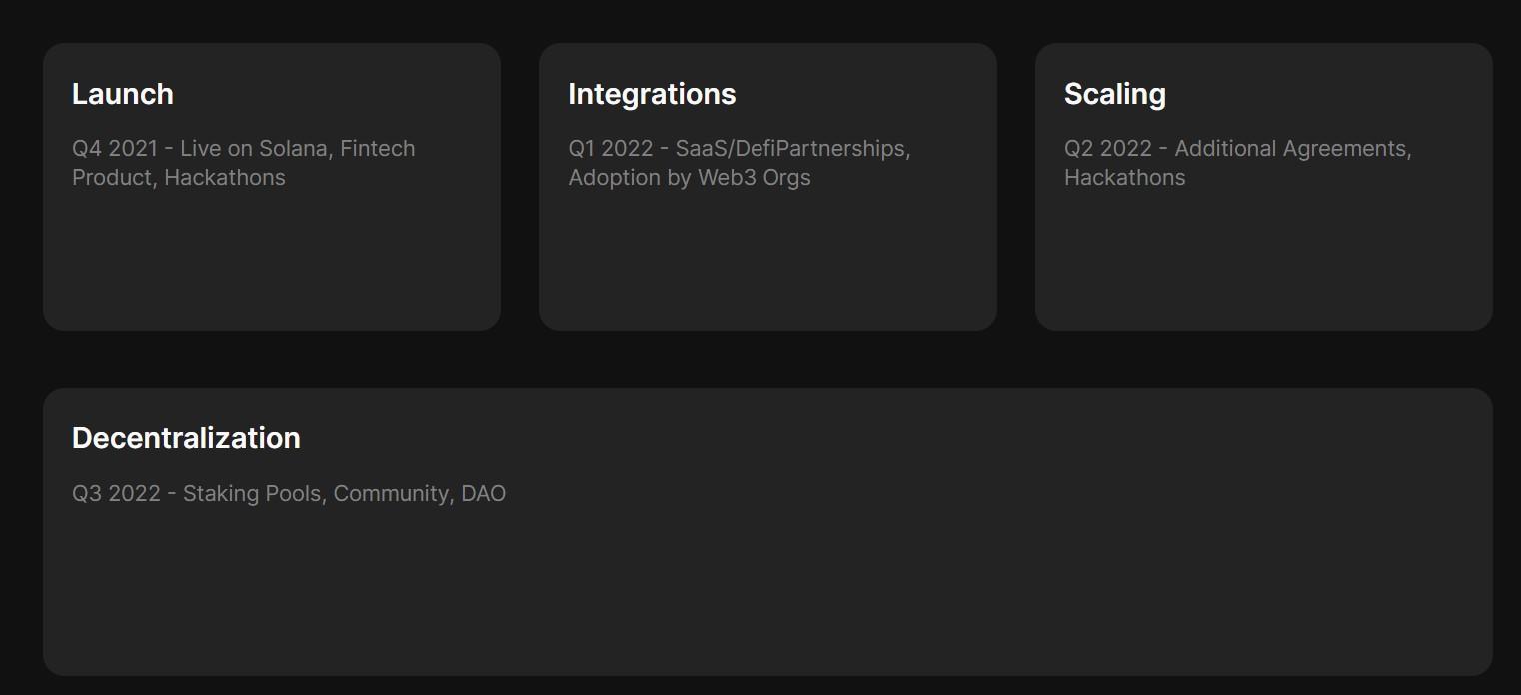This screenshot has height=695, width=1521.
Task: Click Hackathons in the Launch card
Action: (225, 178)
